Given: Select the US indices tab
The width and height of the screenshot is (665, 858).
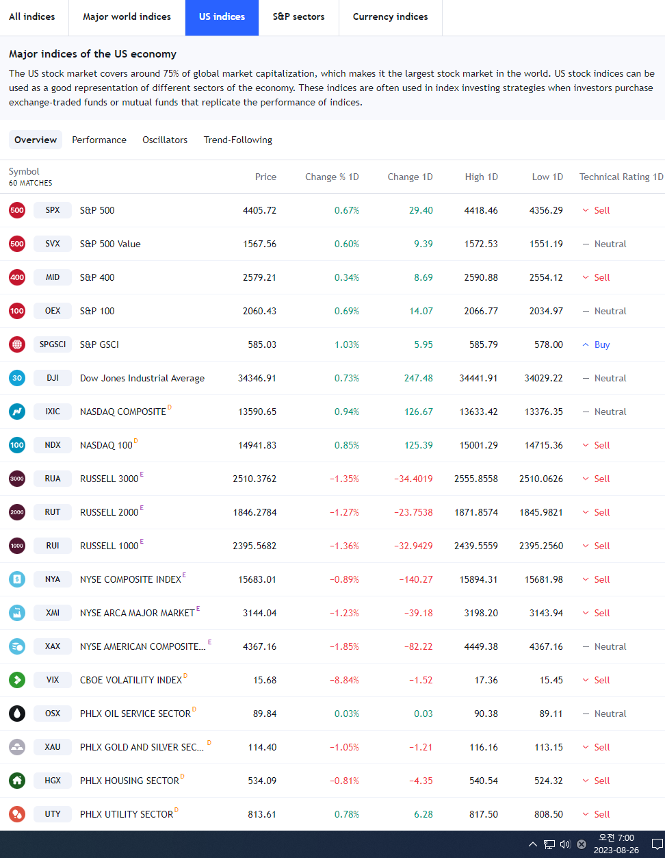Looking at the screenshot, I should (x=222, y=17).
